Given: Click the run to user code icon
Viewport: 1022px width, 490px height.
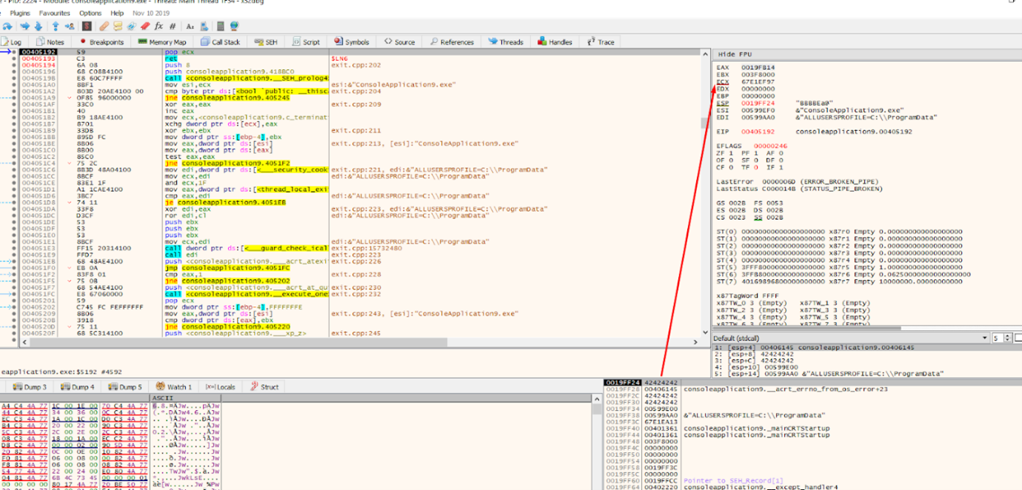Looking at the screenshot, I should click(x=70, y=27).
